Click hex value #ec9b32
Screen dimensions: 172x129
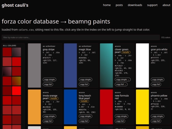point(47,107)
